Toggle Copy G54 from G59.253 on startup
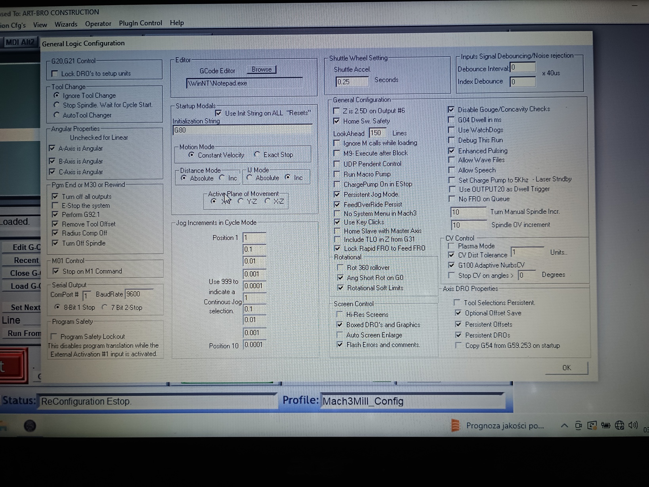Screen dimensions: 649x487 (x=458, y=345)
